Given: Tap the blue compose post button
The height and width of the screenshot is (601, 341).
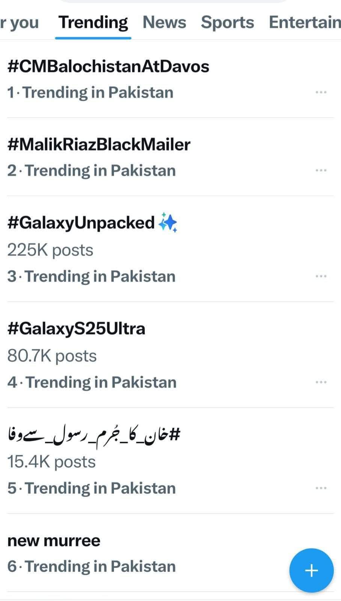Looking at the screenshot, I should [x=311, y=570].
